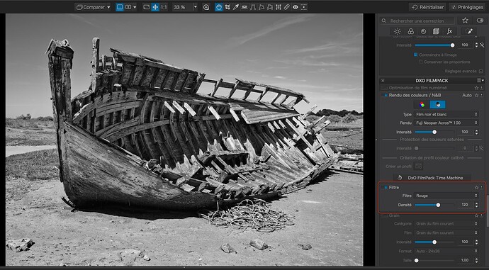Favorite Rendu des couleurs / N&B star

476,96
